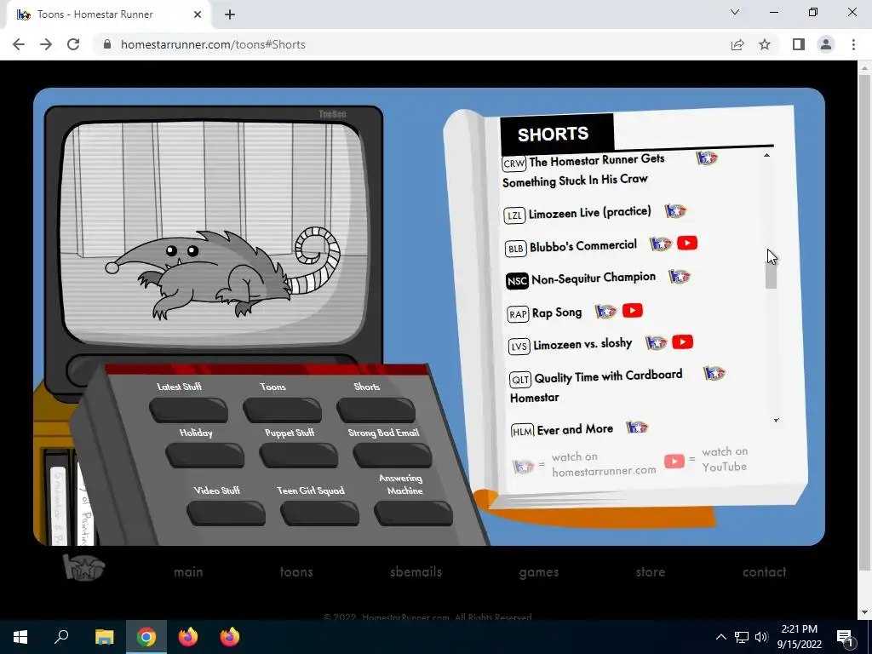
Task: Open volume control in system tray
Action: coord(761,637)
